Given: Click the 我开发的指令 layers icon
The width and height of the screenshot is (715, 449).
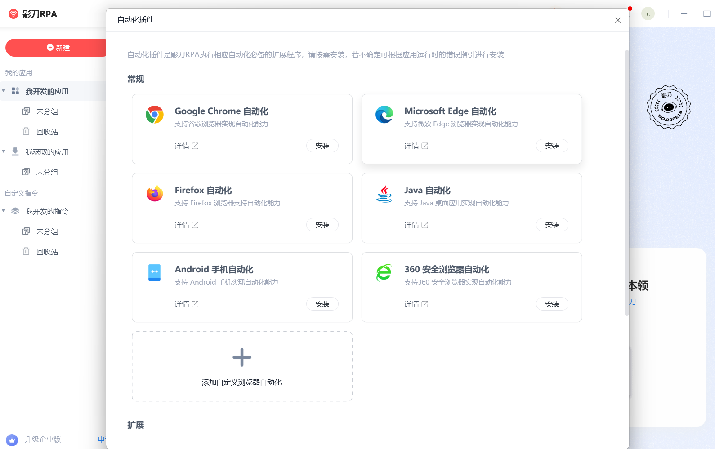Looking at the screenshot, I should click(x=15, y=211).
